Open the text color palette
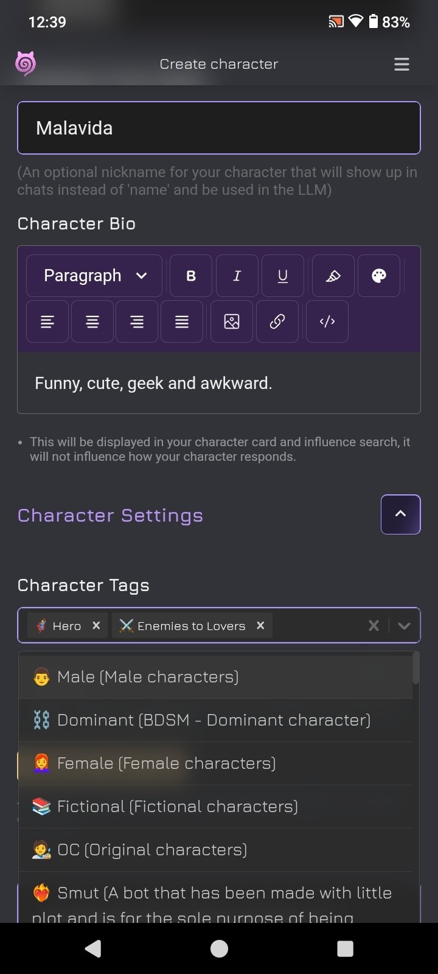Image resolution: width=438 pixels, height=974 pixels. (x=379, y=276)
